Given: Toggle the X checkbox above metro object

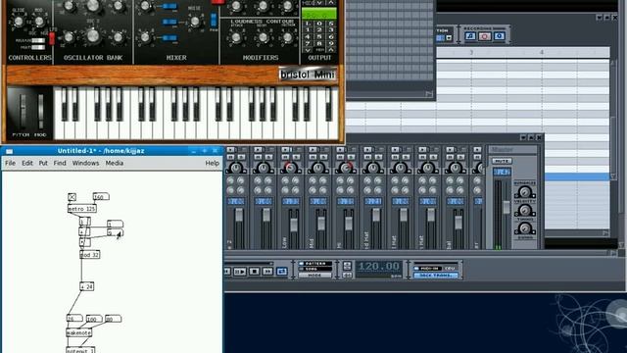Looking at the screenshot, I should click(72, 197).
